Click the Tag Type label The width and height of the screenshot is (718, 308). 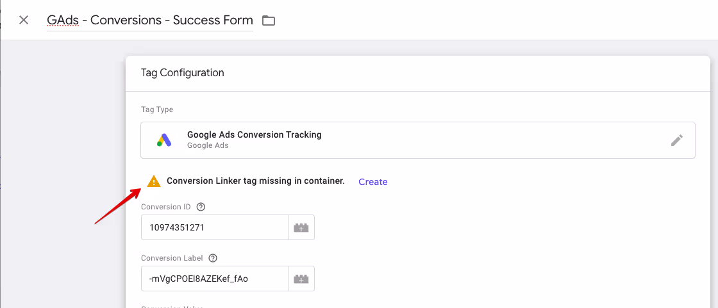pos(156,109)
